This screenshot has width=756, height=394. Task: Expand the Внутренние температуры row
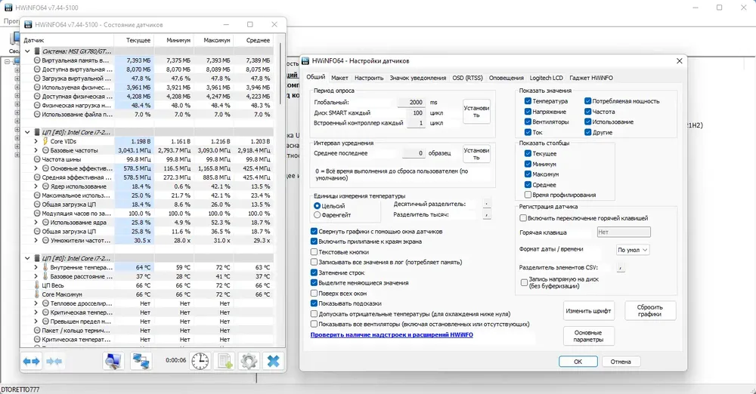pyautogui.click(x=36, y=267)
